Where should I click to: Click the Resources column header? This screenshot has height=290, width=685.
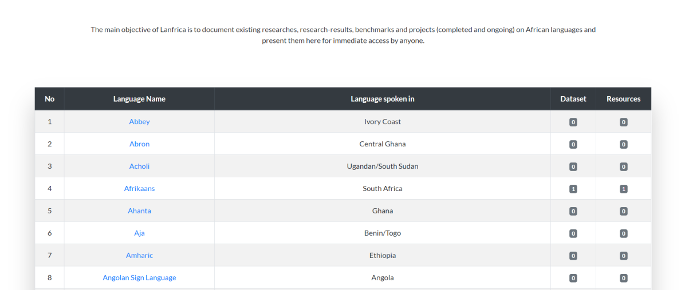[x=623, y=99]
